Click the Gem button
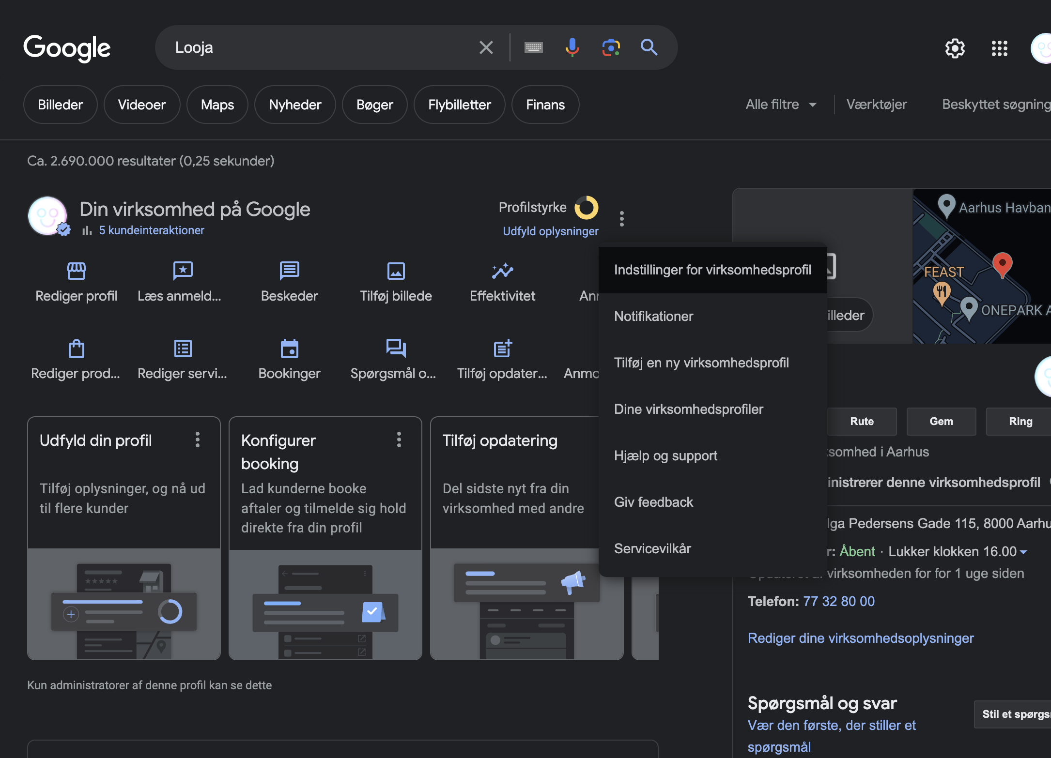1051x758 pixels. pyautogui.click(x=941, y=422)
